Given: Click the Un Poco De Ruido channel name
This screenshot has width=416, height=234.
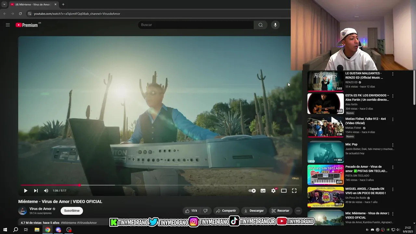Looking at the screenshot, I should 356,198.
